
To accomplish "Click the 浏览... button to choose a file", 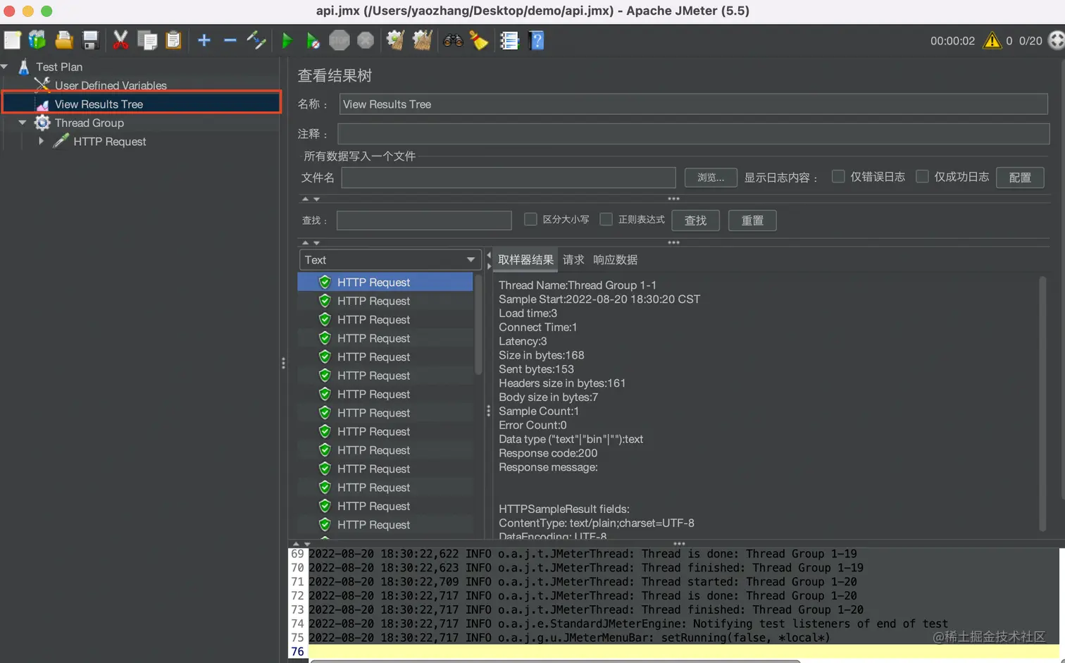I will coord(710,178).
